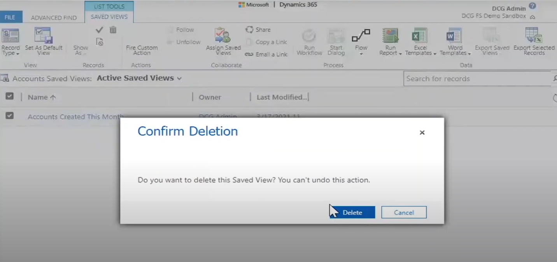The width and height of the screenshot is (557, 262).
Task: Click the Assign Saved Views icon
Action: pos(223,35)
